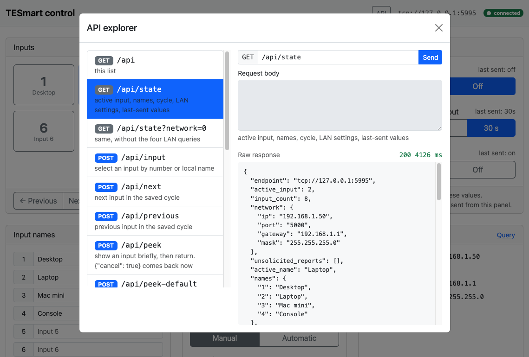
Task: Click the endpoint list scrollbar
Action: point(227,101)
